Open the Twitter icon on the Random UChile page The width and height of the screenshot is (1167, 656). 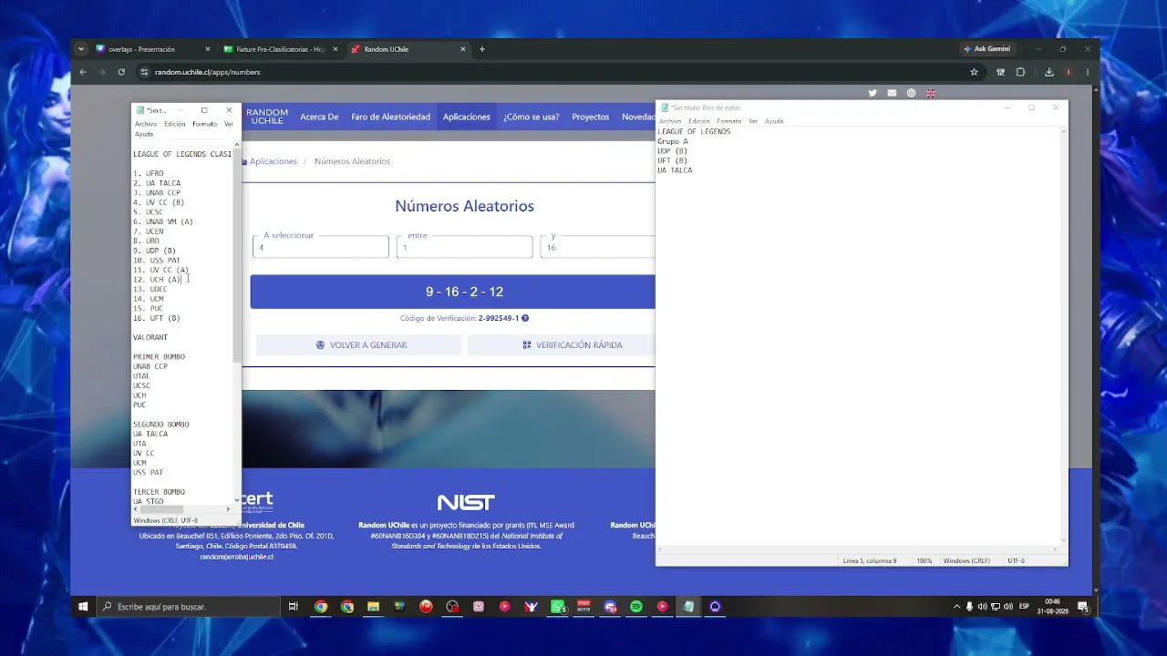point(873,93)
